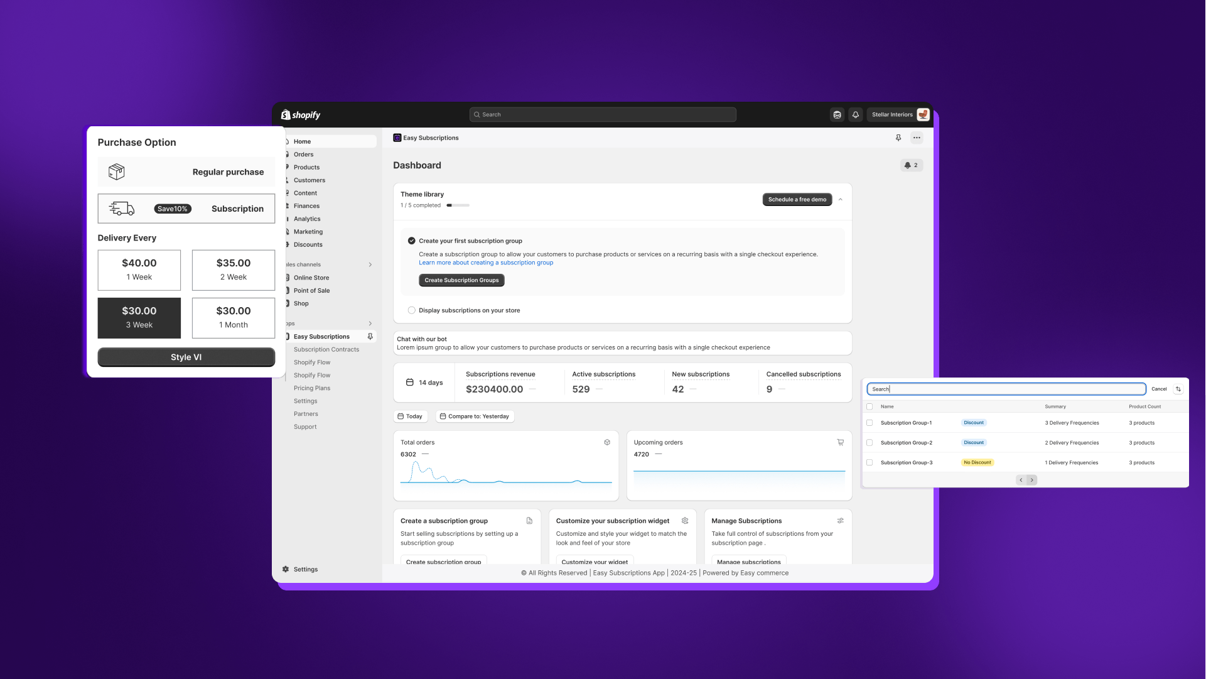Open Learn more about creating subscription group link
1206x679 pixels.
486,263
